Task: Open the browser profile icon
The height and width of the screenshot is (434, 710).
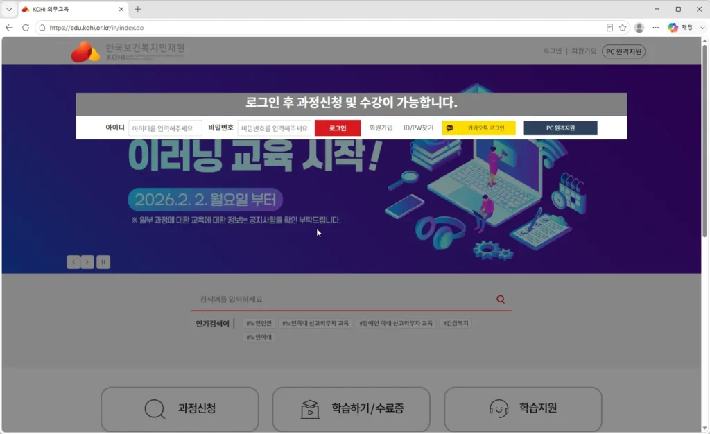Action: pyautogui.click(x=639, y=28)
